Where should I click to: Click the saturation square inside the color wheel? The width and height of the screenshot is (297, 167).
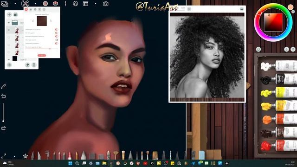(x=273, y=22)
